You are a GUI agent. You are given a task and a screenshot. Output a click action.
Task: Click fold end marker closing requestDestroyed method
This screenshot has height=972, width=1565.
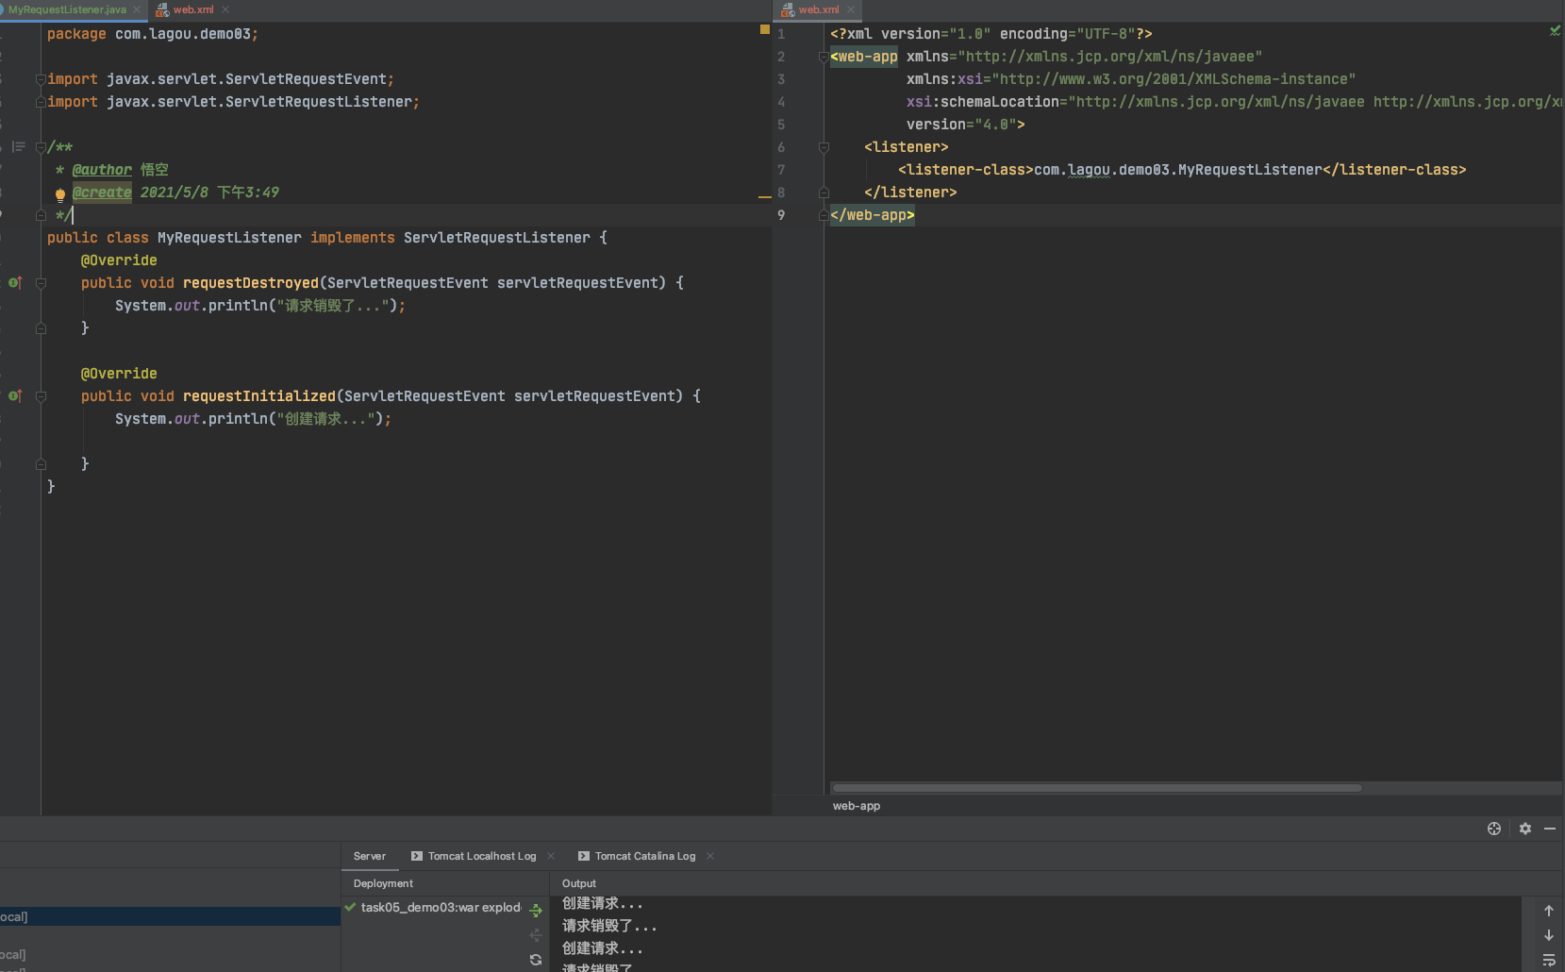pos(41,328)
